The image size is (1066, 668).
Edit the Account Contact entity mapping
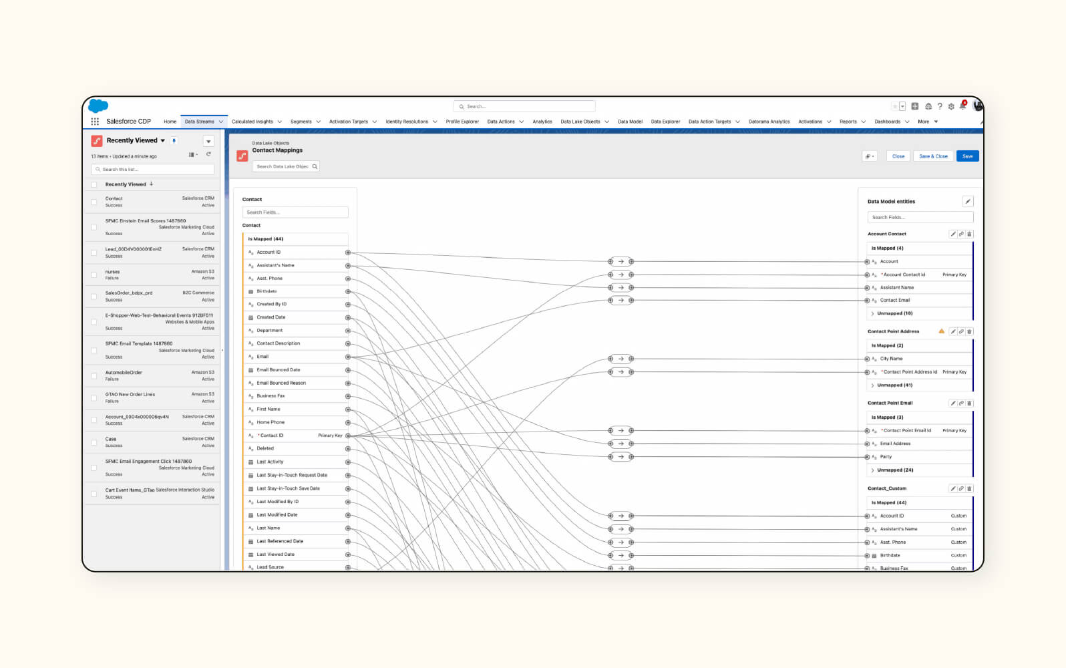point(953,234)
